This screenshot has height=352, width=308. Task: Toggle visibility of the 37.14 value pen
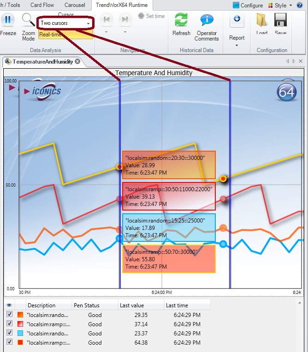click(x=10, y=324)
